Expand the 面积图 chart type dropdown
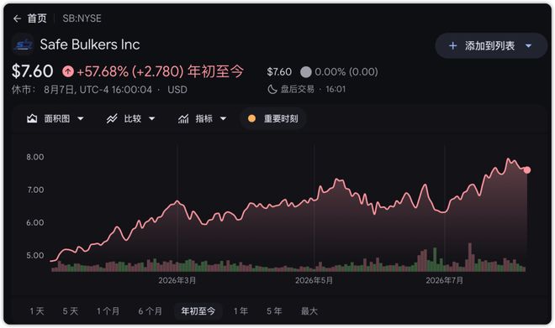The height and width of the screenshot is (328, 555). (x=81, y=118)
